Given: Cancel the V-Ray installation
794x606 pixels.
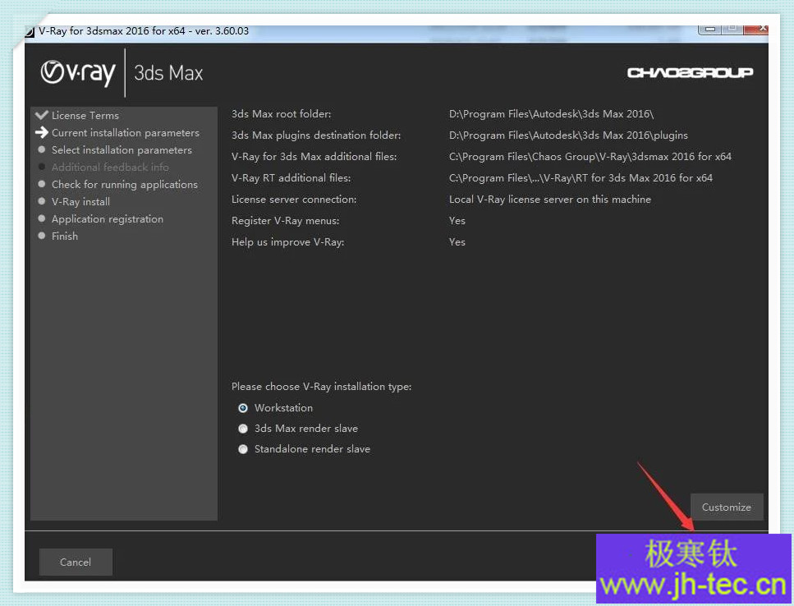Looking at the screenshot, I should point(76,562).
